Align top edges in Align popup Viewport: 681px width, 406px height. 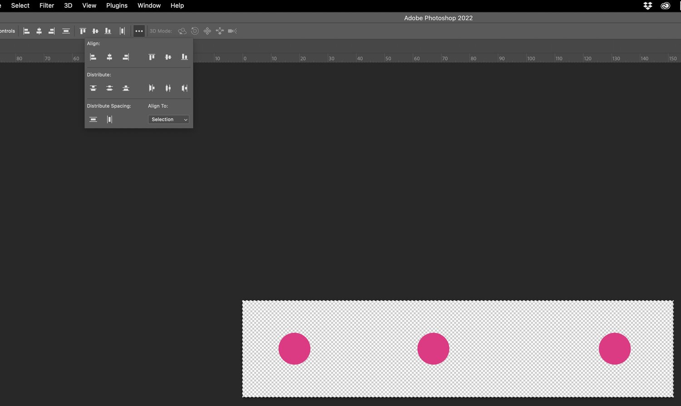pos(152,57)
